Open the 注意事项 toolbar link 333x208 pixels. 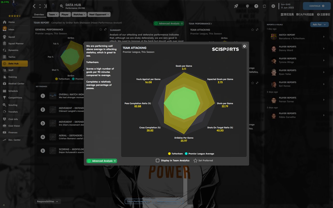323,15
